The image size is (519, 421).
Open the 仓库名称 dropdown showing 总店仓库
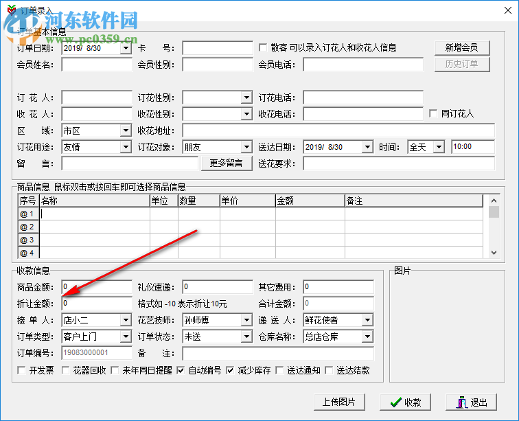tap(367, 337)
